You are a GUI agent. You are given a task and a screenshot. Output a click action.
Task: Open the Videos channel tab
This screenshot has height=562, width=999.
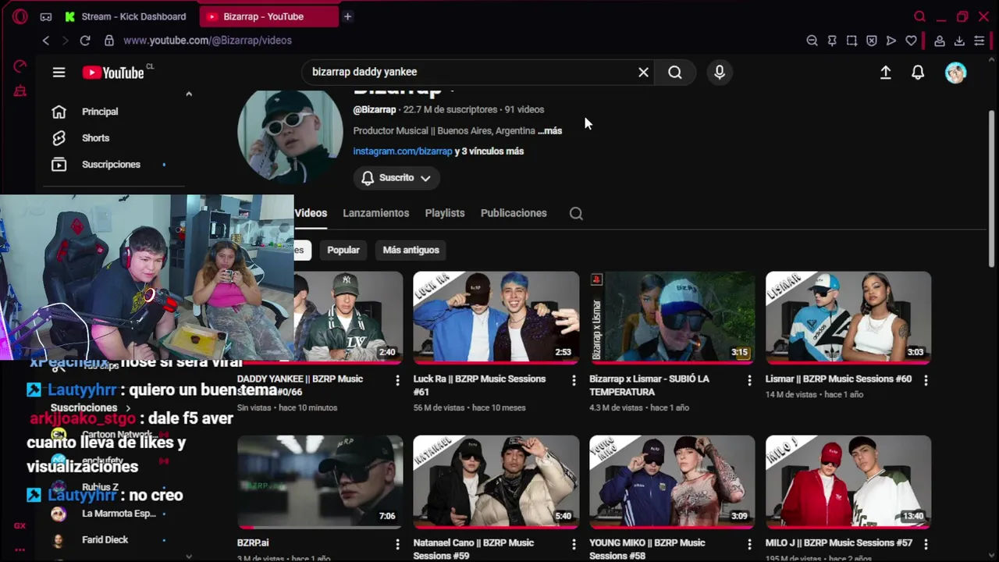[311, 213]
